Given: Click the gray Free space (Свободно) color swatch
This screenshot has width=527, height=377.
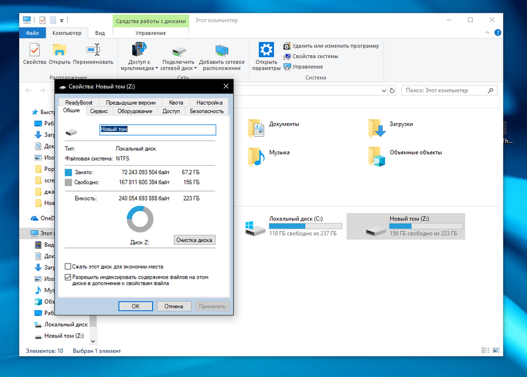Looking at the screenshot, I should point(69,182).
